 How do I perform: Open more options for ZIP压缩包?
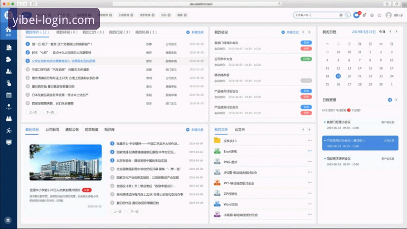[x=310, y=193]
